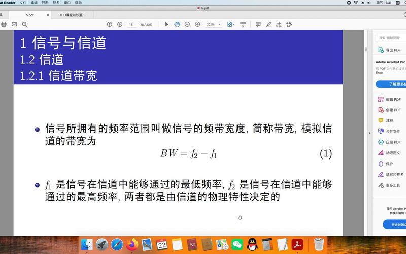Go to next page with down arrow
Viewport: 406px width, 254px height.
click(x=120, y=24)
